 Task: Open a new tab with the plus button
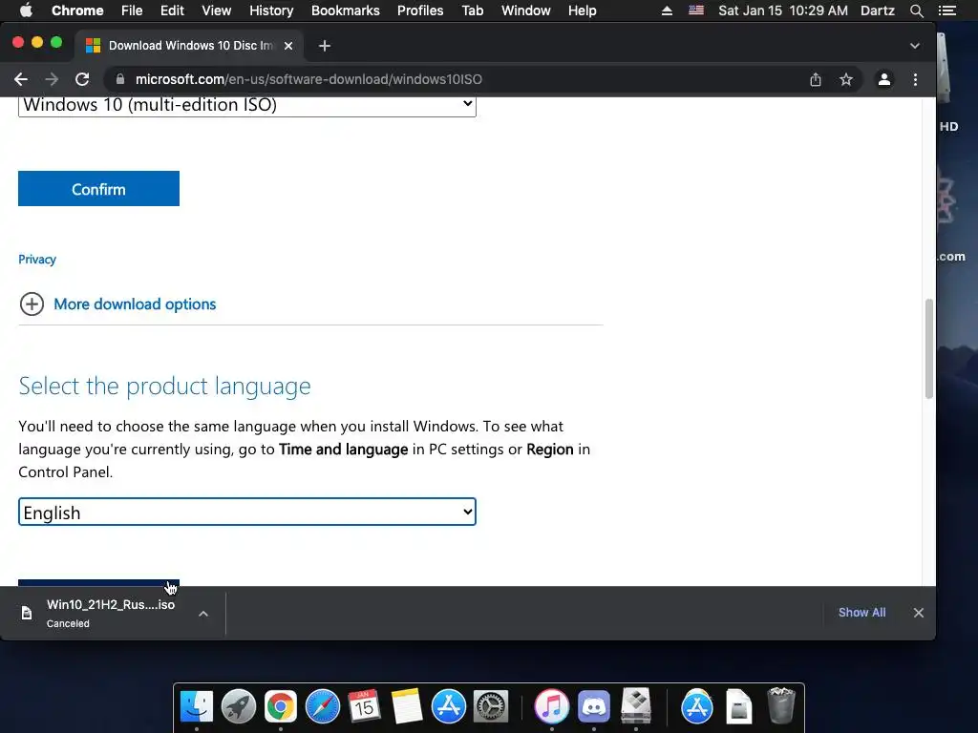pyautogui.click(x=325, y=46)
